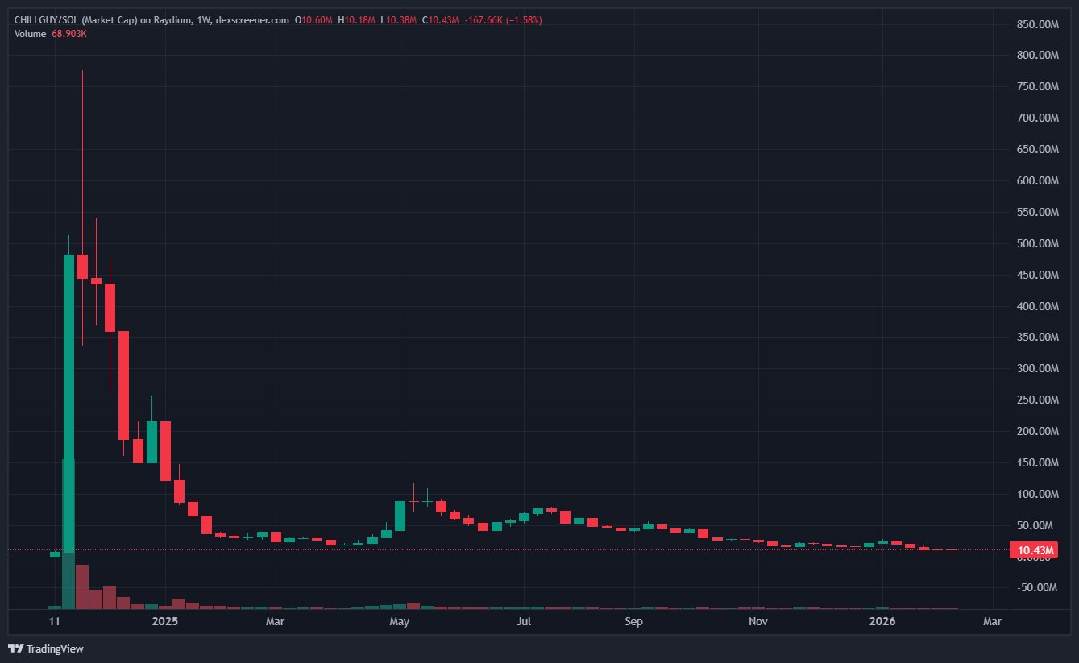Click the Mar label after 2026
This screenshot has width=1079, height=663.
[x=993, y=622]
